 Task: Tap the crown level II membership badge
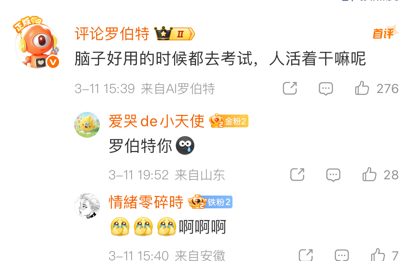click(174, 34)
